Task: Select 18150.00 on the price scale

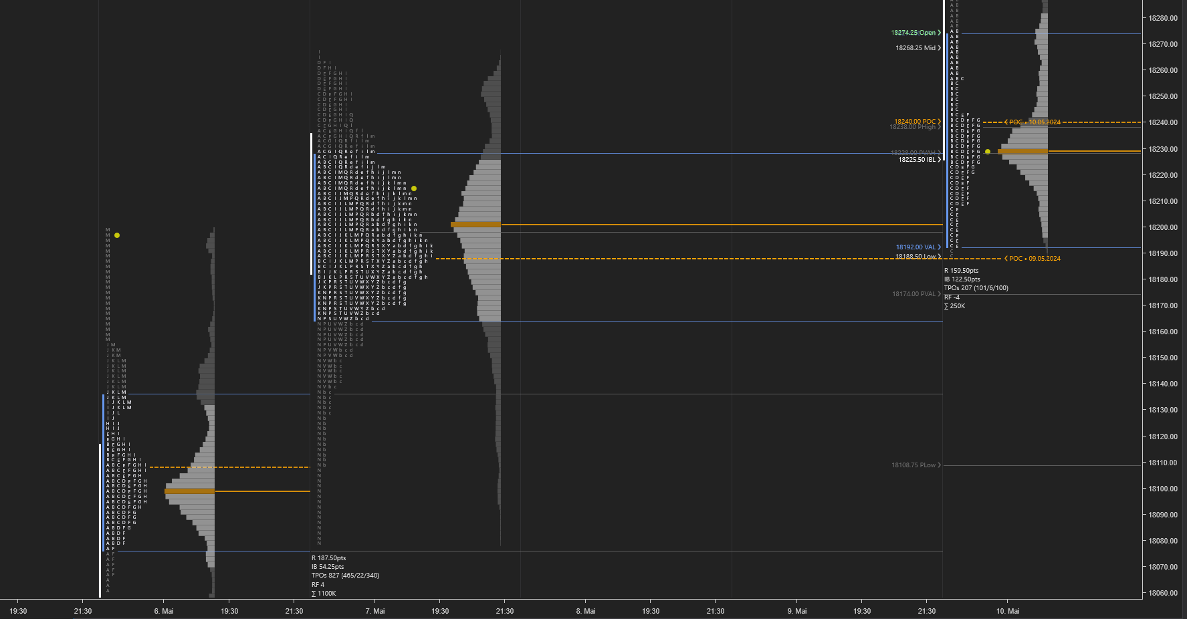Action: (1163, 358)
